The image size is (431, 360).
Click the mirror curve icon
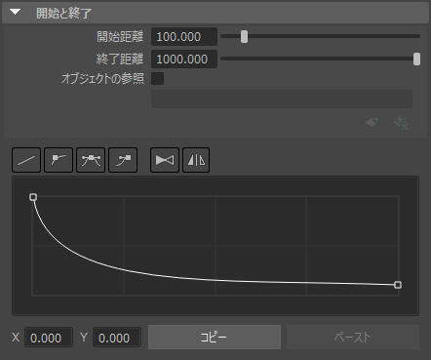point(196,160)
